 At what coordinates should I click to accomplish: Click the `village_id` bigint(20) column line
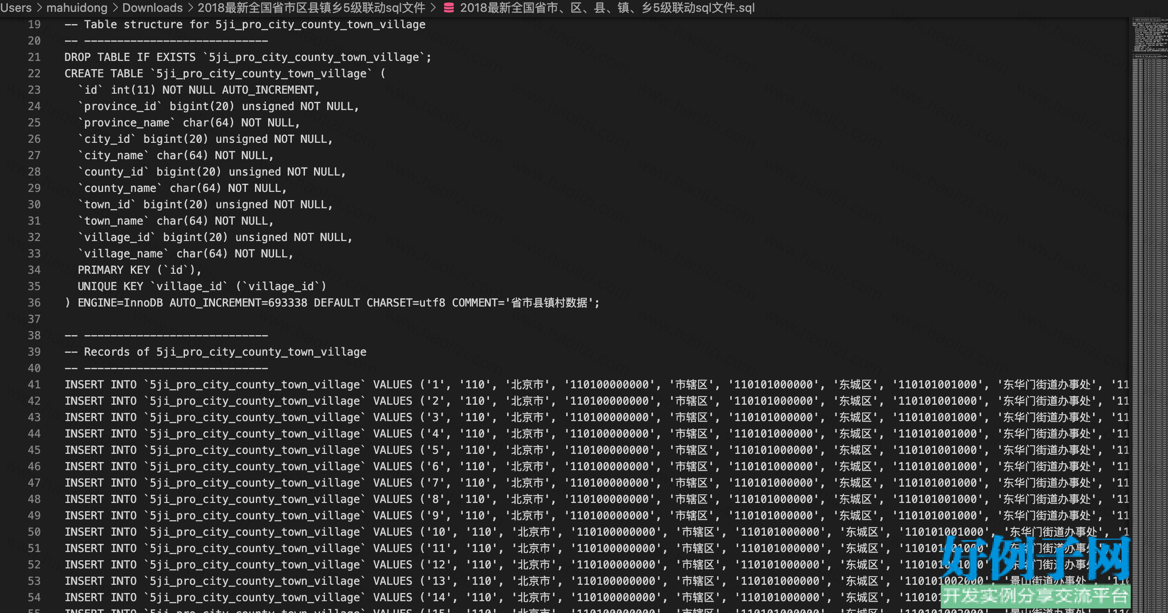[x=215, y=237]
